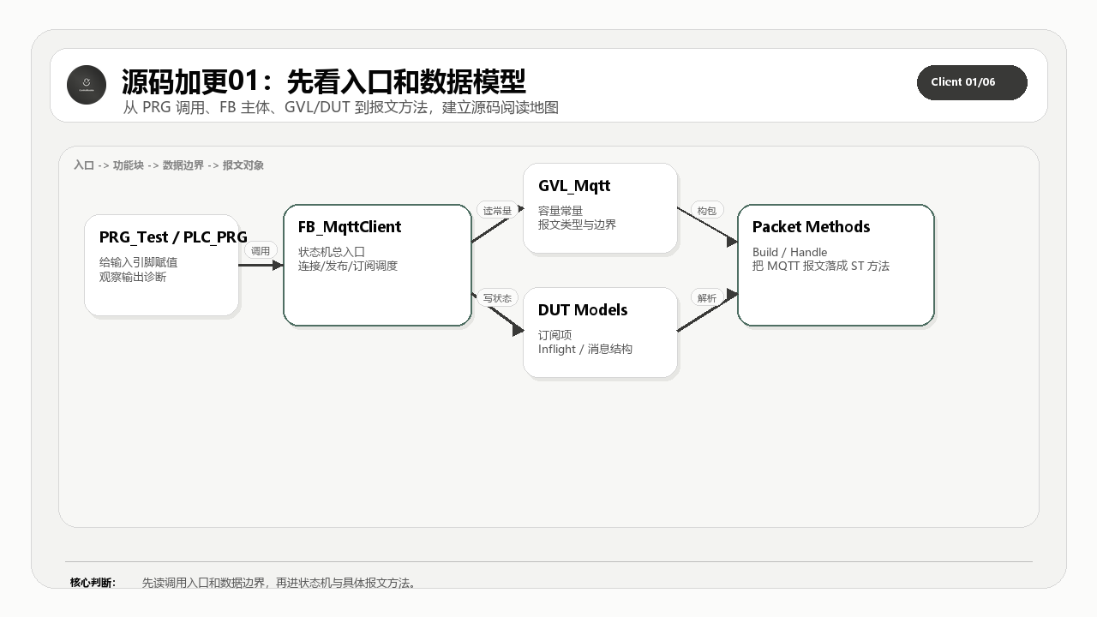
Task: Click the 容量常量 line
Action: tap(560, 211)
